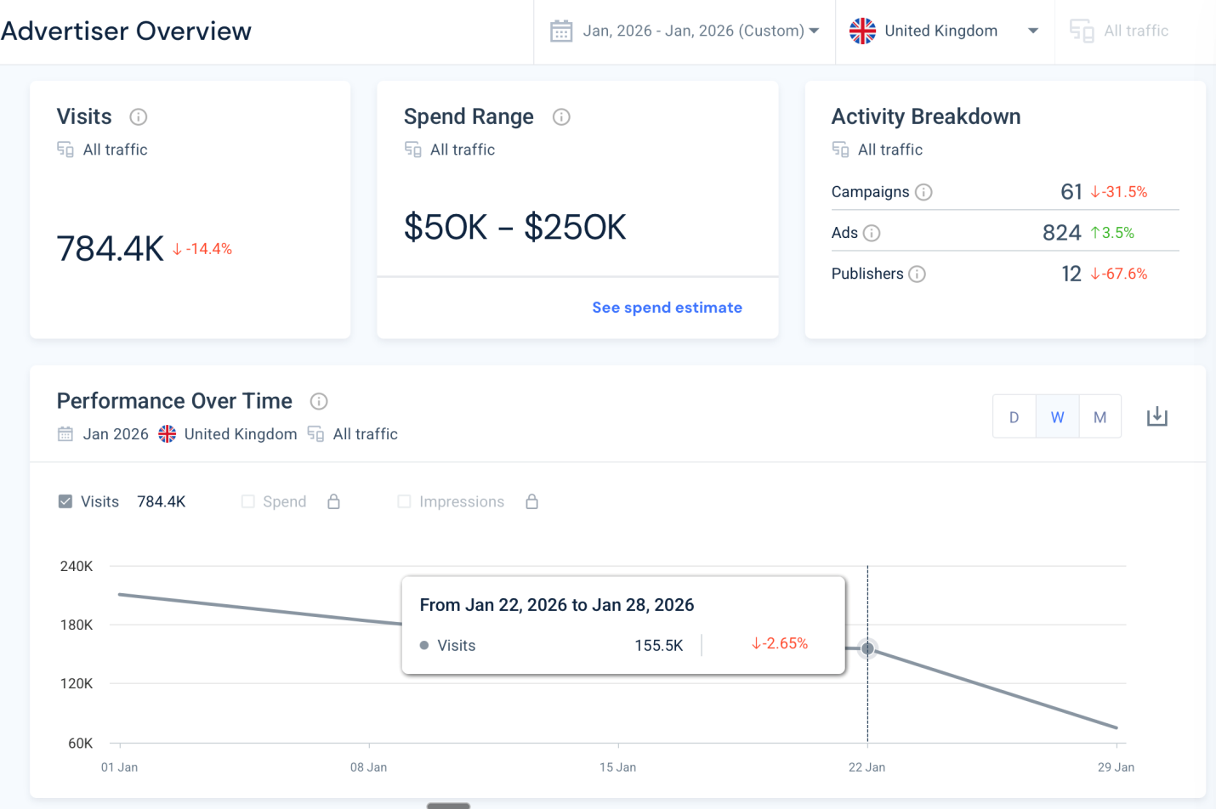This screenshot has width=1216, height=809.
Task: Select the monthly M granularity tab
Action: click(x=1100, y=416)
